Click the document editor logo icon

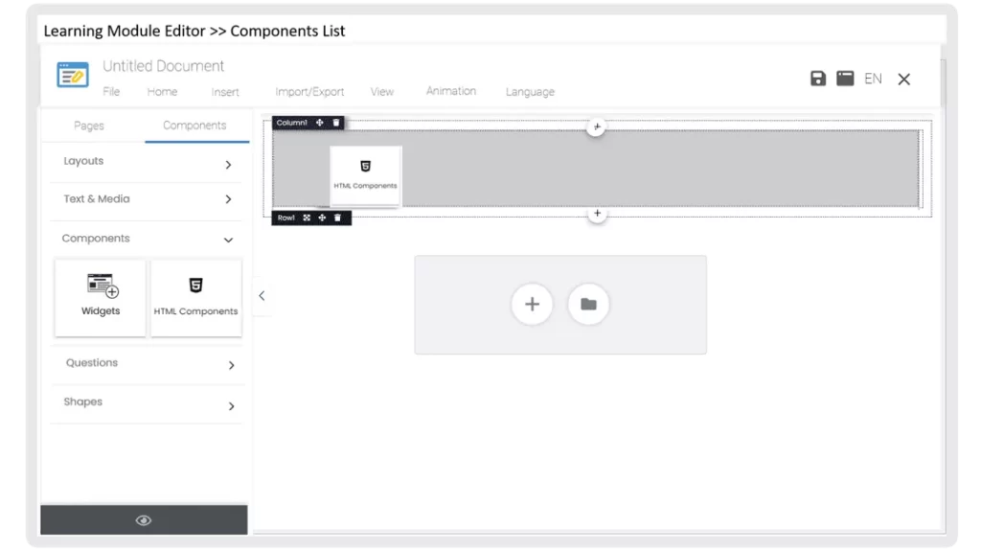click(x=73, y=75)
